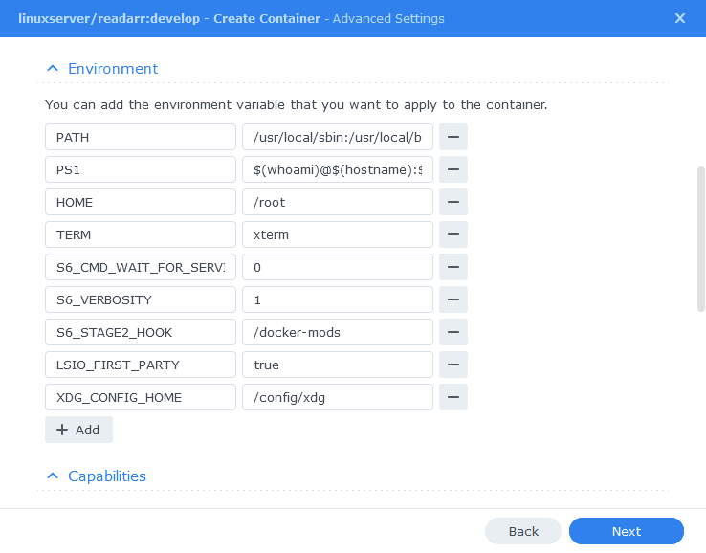Remove the TERM variable entry

tap(452, 234)
